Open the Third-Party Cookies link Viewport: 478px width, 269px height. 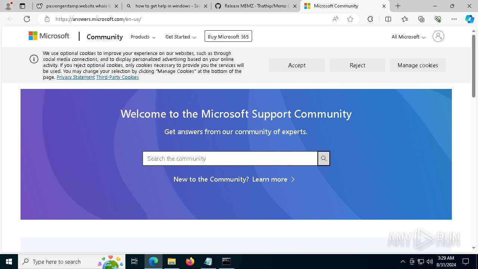pos(118,77)
